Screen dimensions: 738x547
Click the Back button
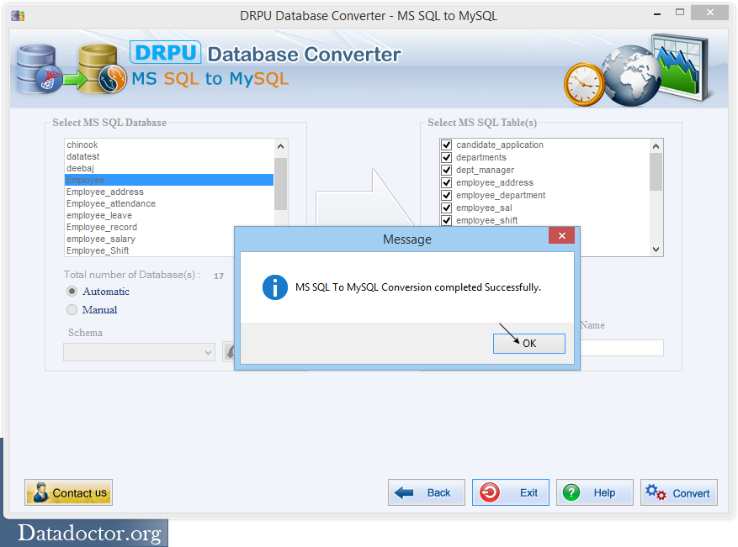coord(427,492)
